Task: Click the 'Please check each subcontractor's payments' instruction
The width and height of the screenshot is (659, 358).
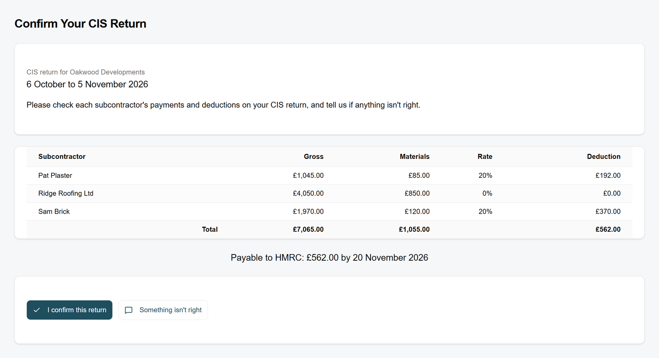Action: pyautogui.click(x=223, y=105)
